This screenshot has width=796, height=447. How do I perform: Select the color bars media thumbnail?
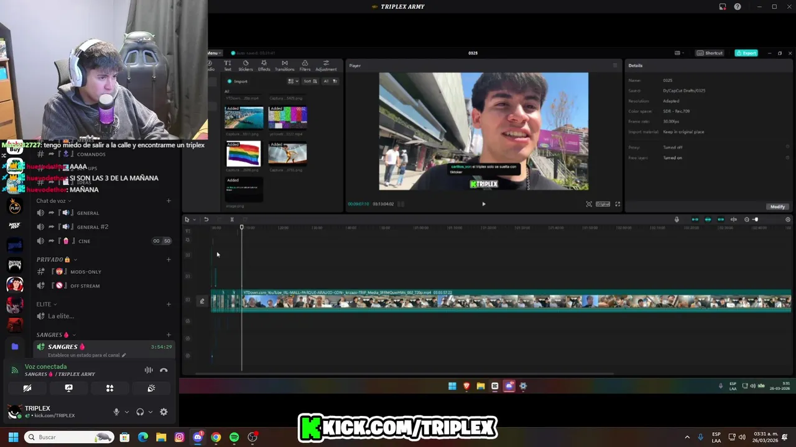coord(287,117)
